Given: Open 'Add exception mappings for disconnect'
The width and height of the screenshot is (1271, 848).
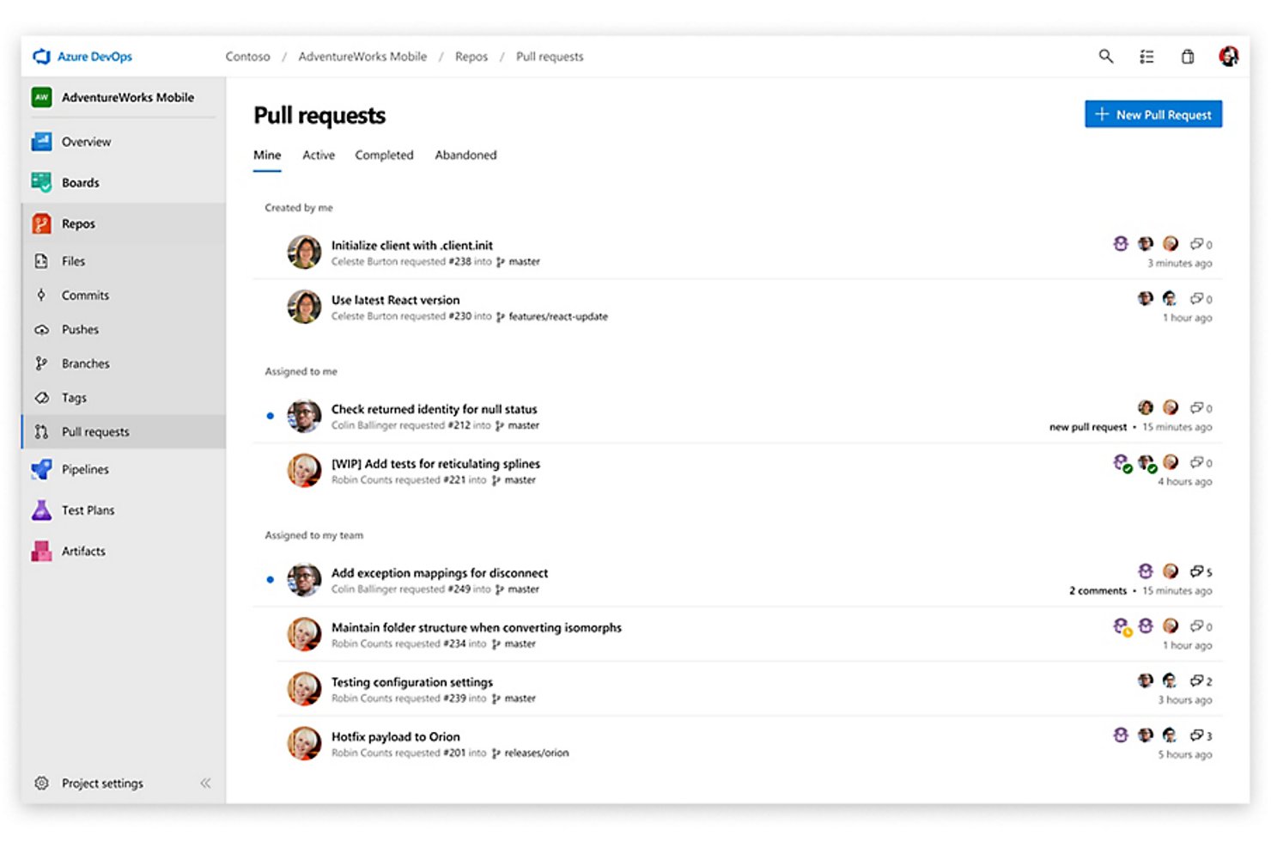Looking at the screenshot, I should pyautogui.click(x=440, y=573).
